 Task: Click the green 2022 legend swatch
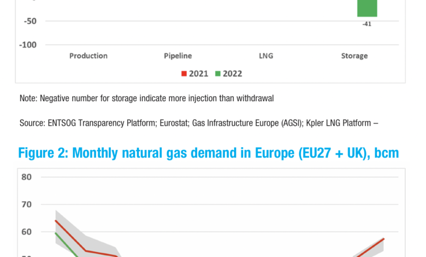[217, 73]
